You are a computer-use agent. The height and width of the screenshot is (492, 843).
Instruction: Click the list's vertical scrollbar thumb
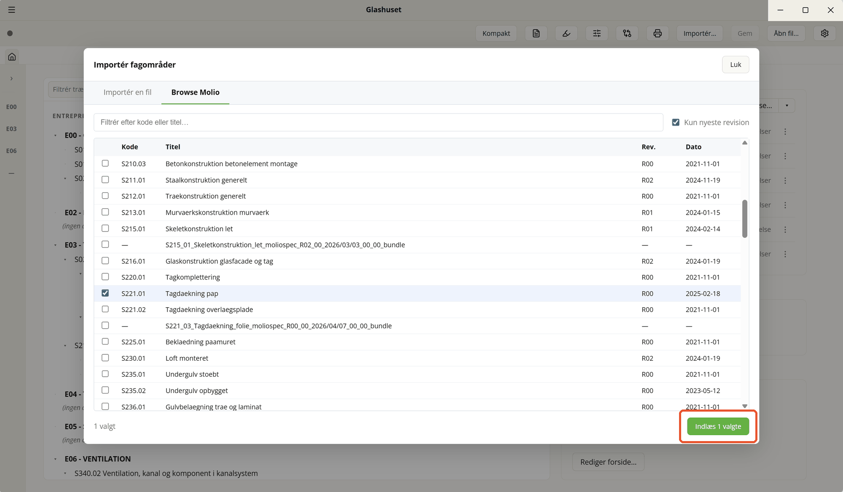coord(745,218)
